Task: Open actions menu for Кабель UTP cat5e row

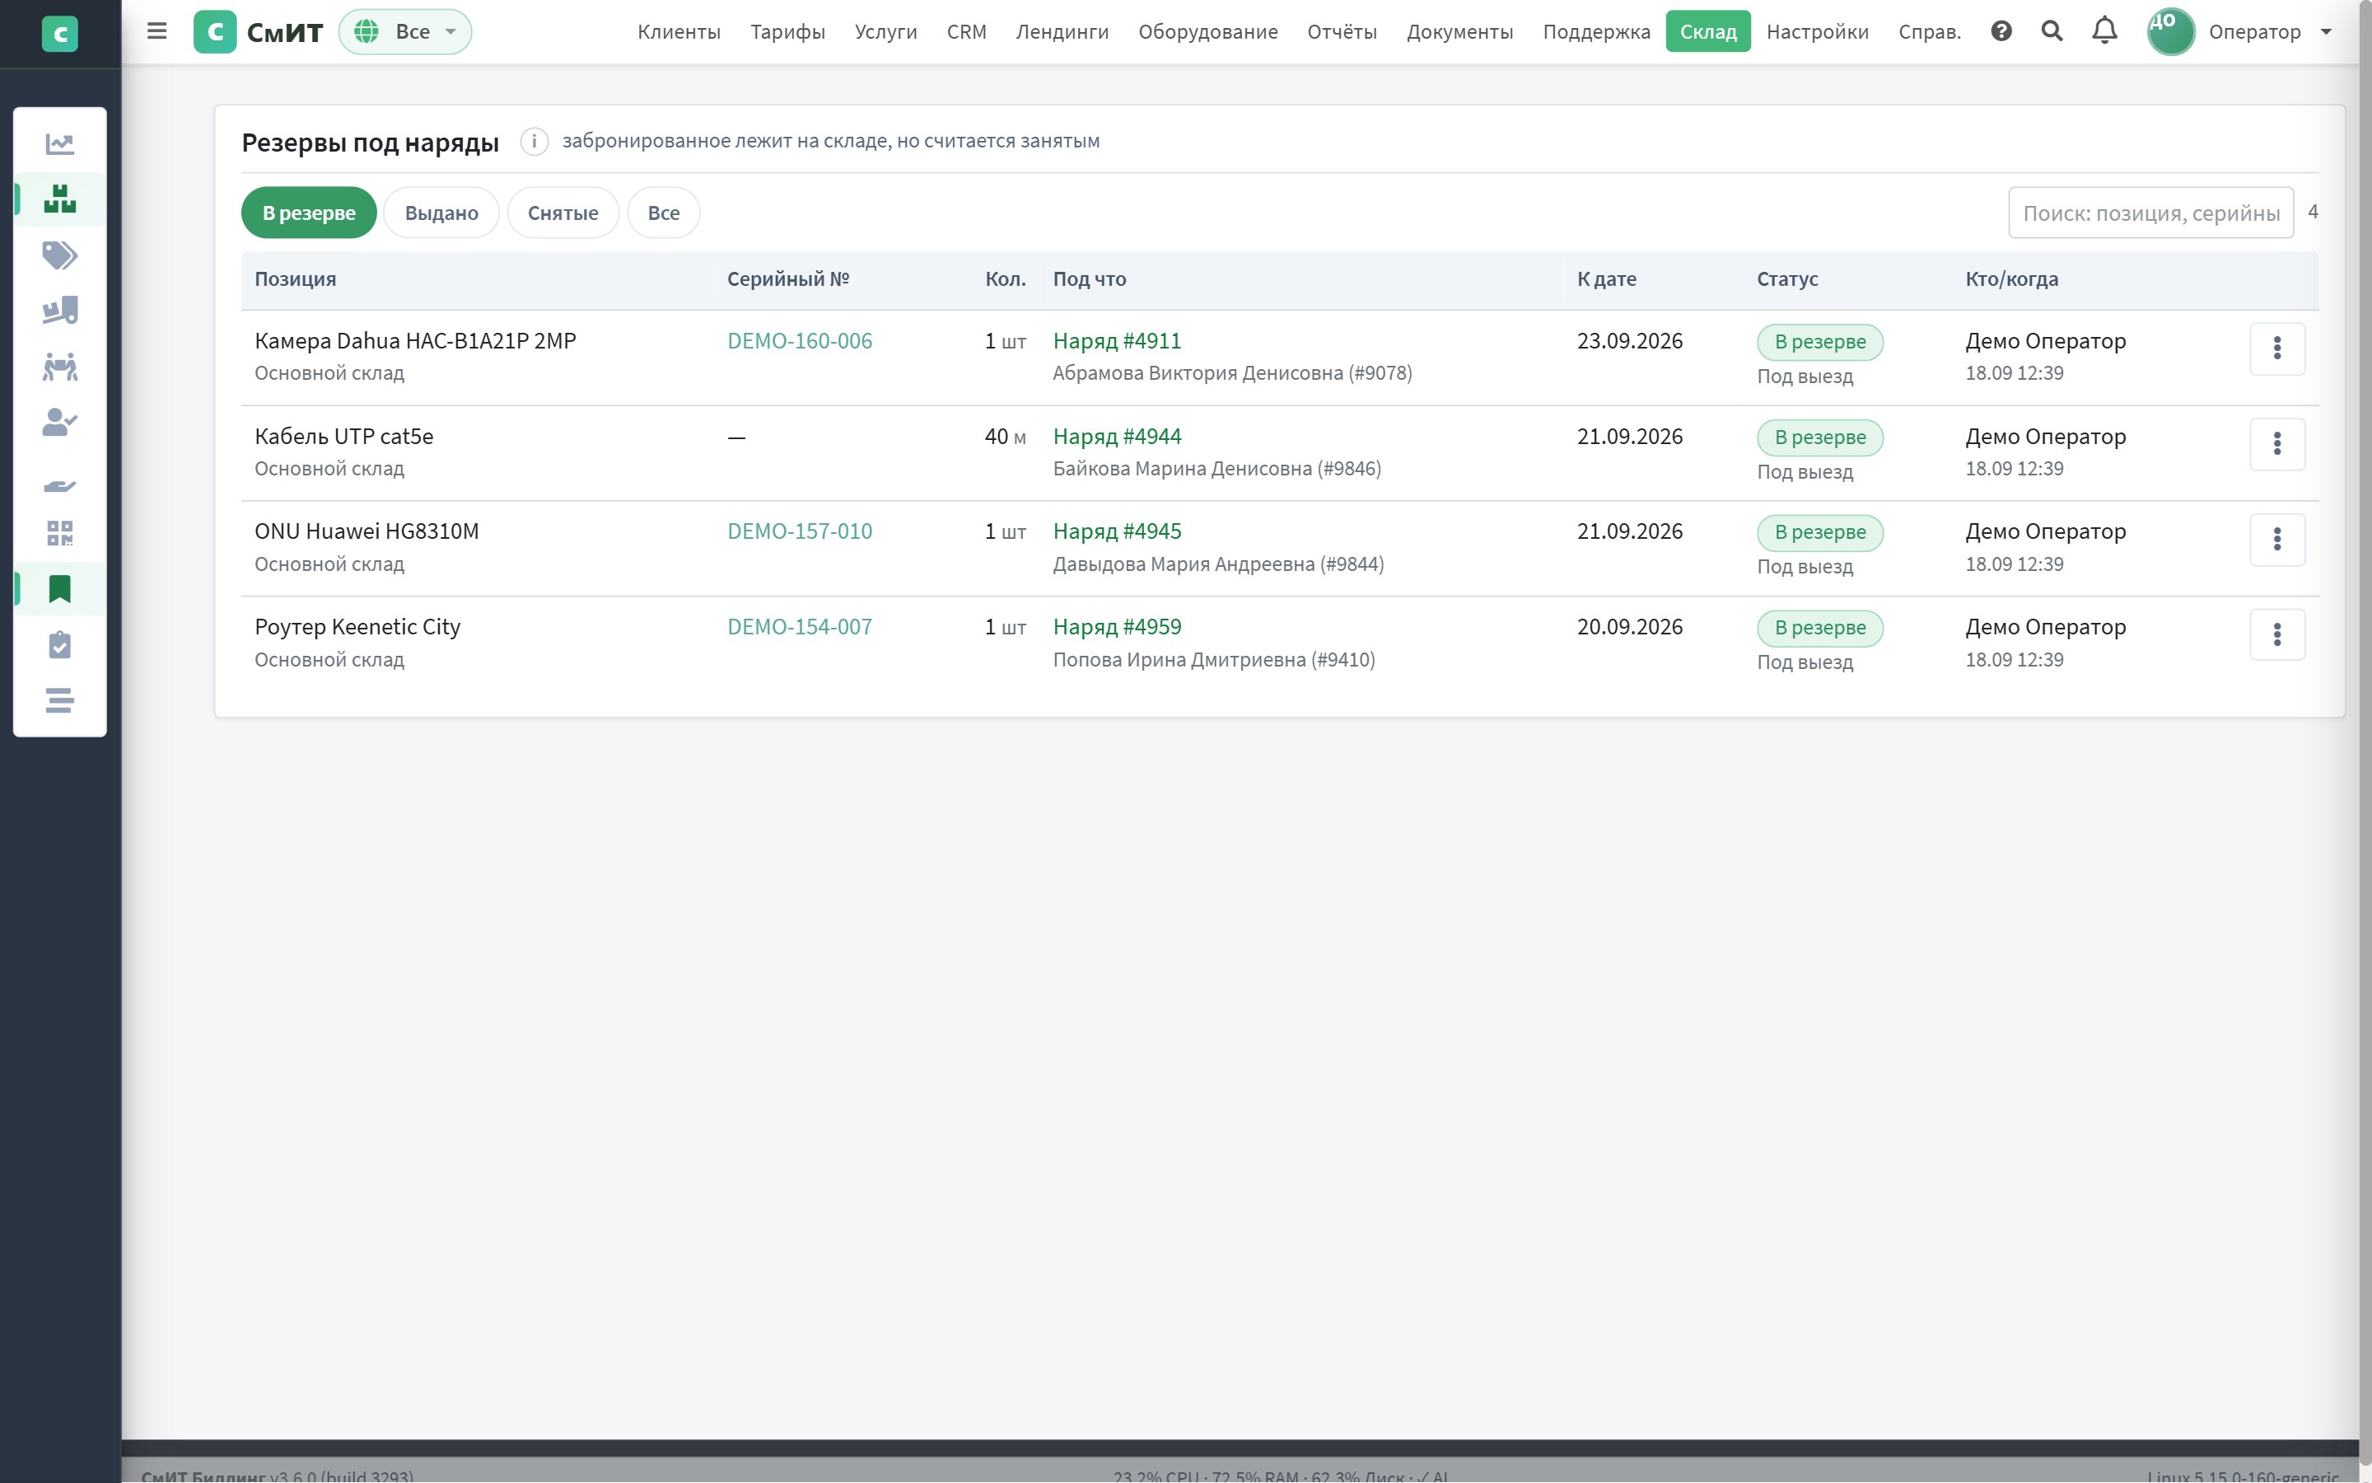Action: tap(2277, 443)
